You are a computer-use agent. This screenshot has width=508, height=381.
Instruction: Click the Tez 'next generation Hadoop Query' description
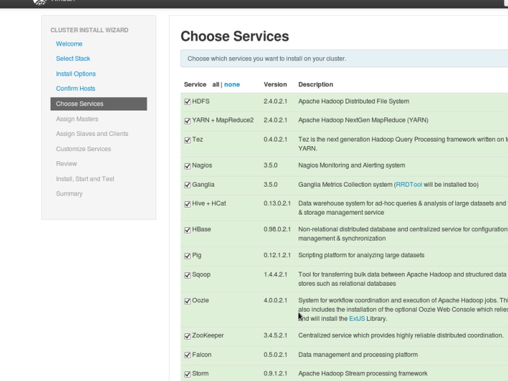click(403, 144)
